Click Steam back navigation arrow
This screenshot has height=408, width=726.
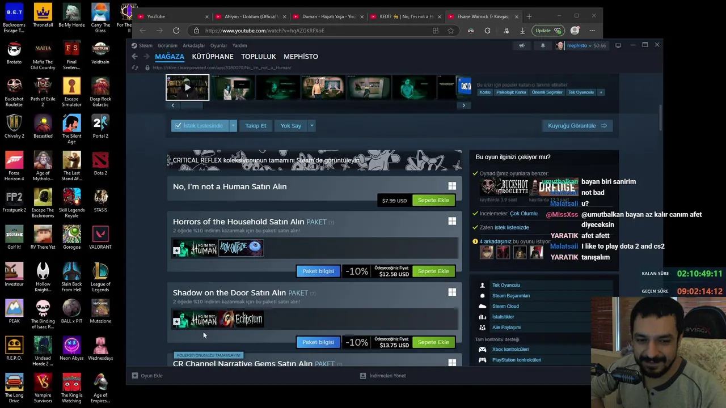[134, 56]
